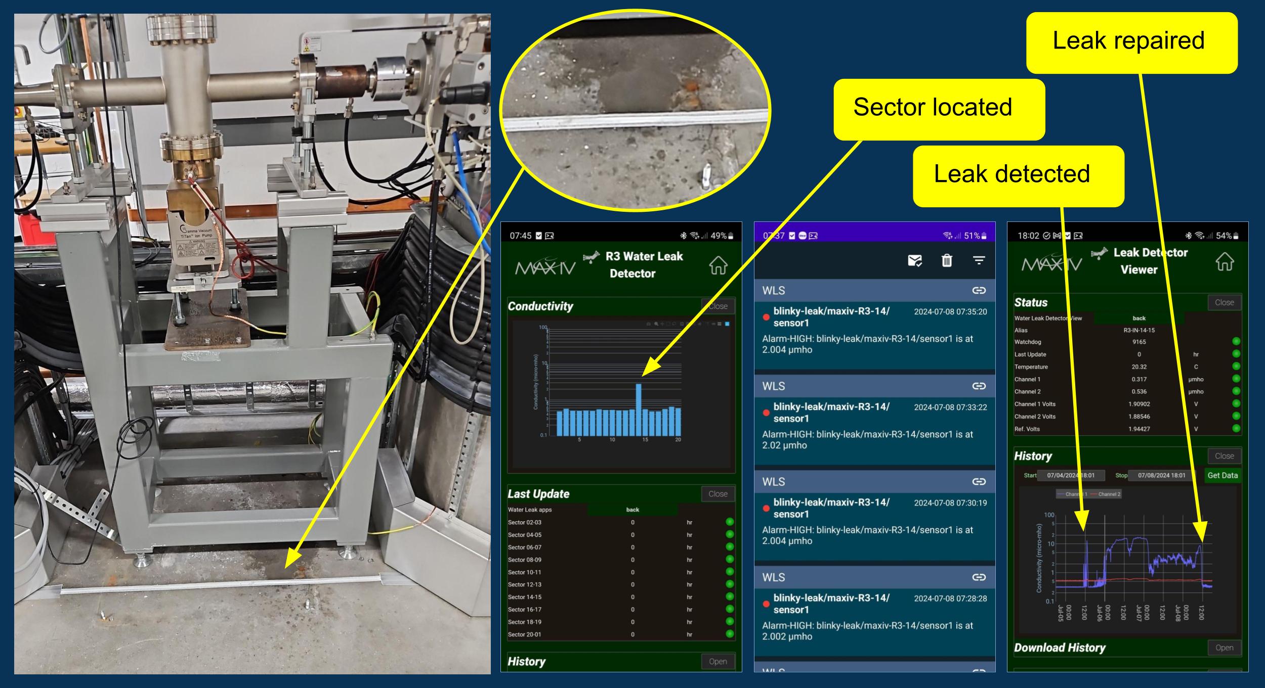Click the mark-all-read envelope icon
The width and height of the screenshot is (1265, 688).
[x=914, y=260]
